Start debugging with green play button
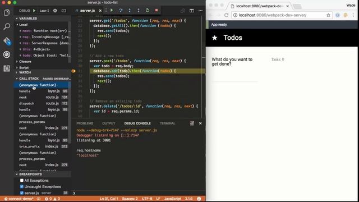 pyautogui.click(x=34, y=11)
